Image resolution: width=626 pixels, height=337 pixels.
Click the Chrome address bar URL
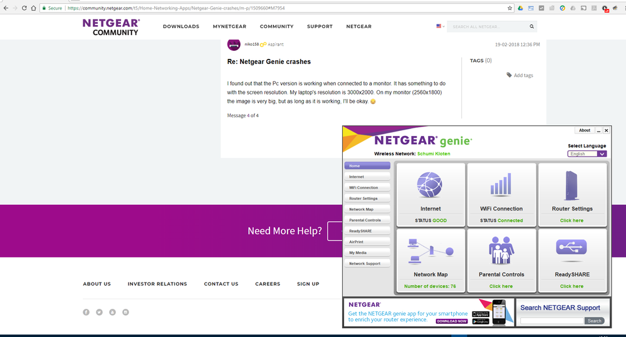pyautogui.click(x=176, y=8)
